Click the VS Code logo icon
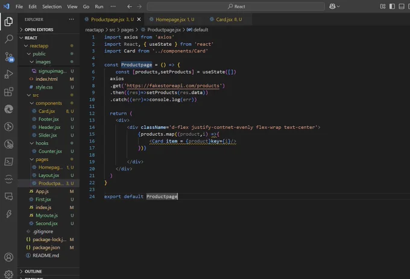The height and width of the screenshot is (279, 410). pyautogui.click(x=7, y=6)
